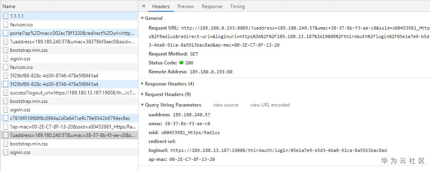Click file icon of first favicon.ico entry
The image size is (430, 171).
6,25
